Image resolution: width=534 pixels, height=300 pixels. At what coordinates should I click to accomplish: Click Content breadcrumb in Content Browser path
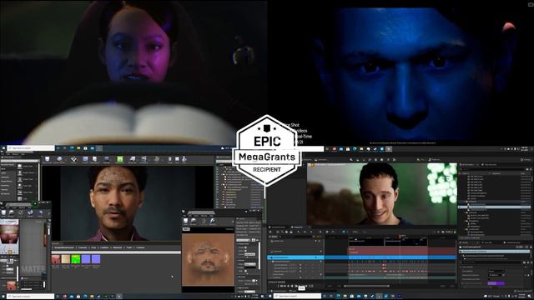pos(83,247)
